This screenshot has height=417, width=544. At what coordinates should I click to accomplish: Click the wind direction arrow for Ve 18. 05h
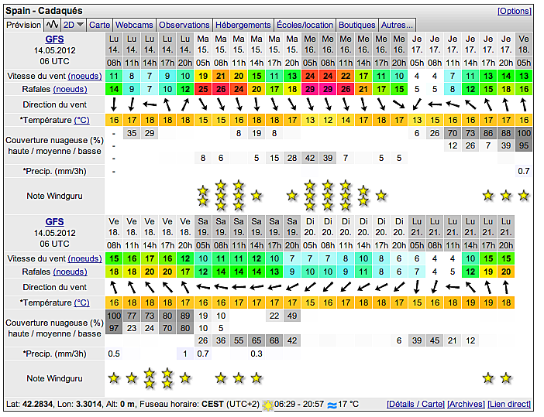pos(524,104)
